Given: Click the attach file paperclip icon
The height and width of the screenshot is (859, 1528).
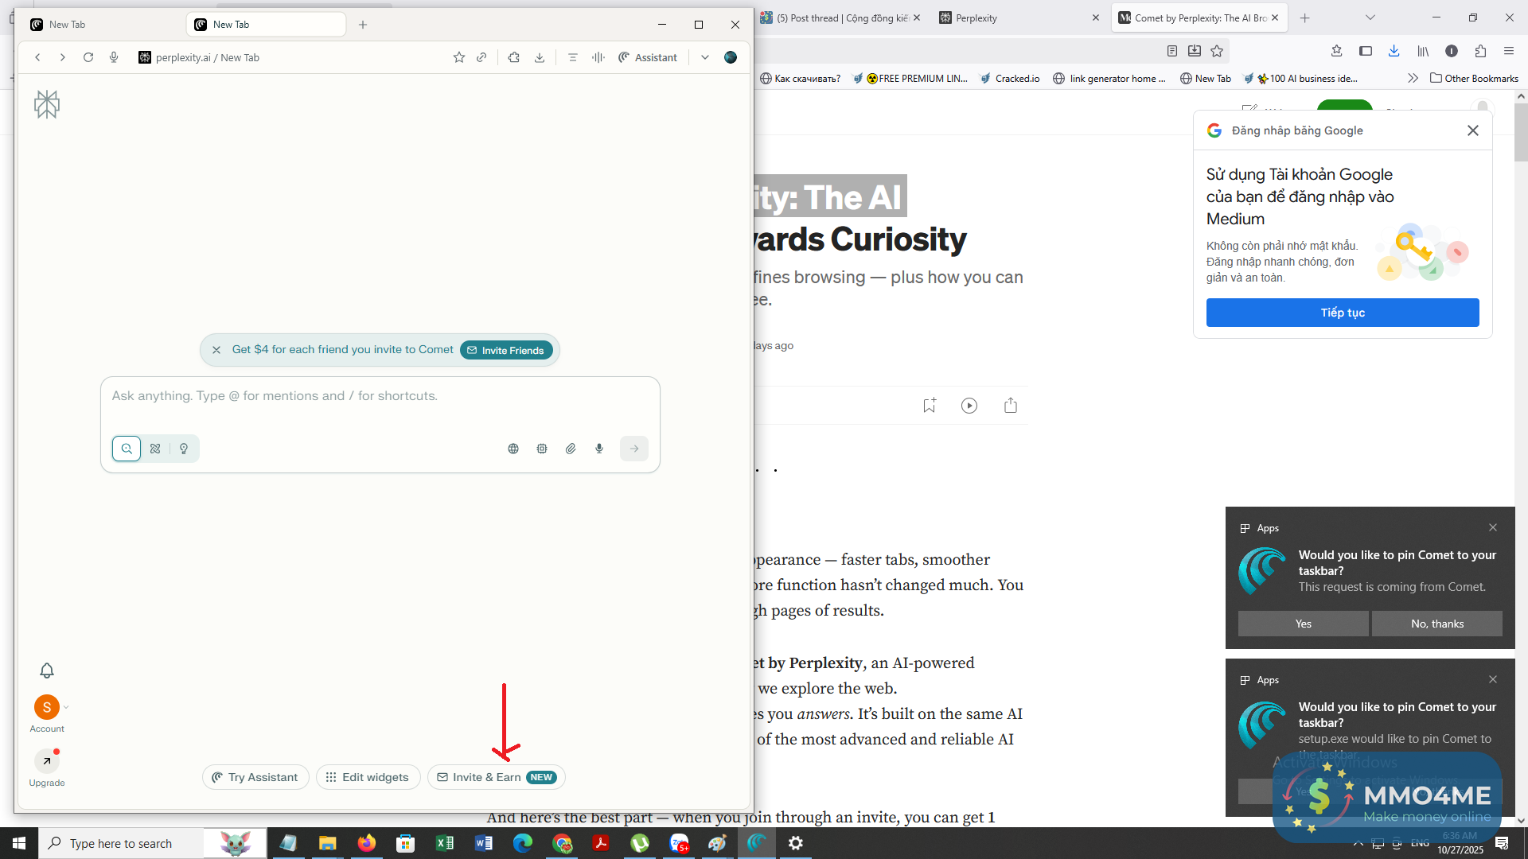Looking at the screenshot, I should coord(571,449).
